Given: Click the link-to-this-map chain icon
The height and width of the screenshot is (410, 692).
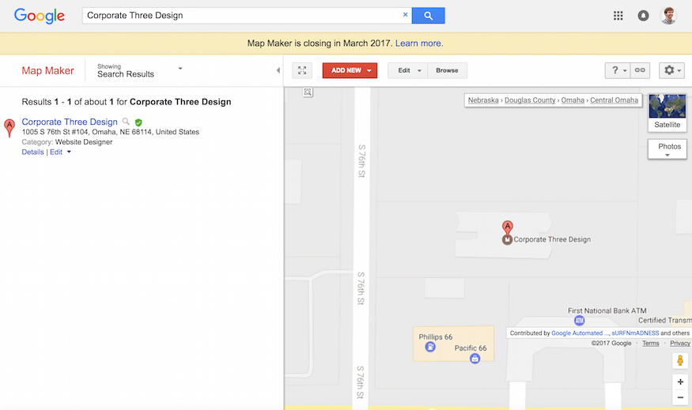Looking at the screenshot, I should tap(640, 70).
